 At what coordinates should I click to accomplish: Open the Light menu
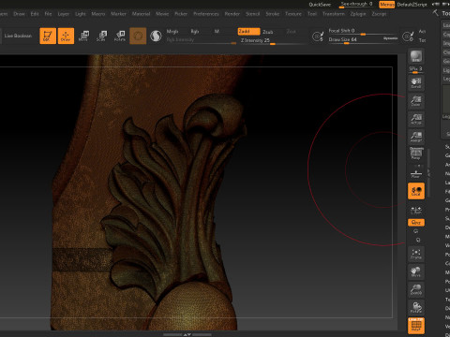tap(81, 14)
